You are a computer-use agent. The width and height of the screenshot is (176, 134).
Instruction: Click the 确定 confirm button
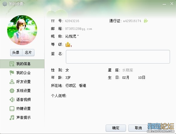(116, 128)
